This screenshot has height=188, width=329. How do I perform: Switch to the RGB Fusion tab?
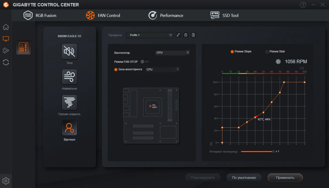[40, 15]
